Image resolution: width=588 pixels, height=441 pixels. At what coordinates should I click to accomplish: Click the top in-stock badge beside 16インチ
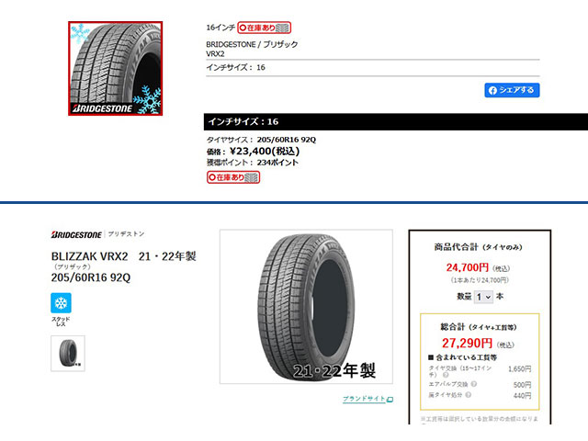coord(264,28)
